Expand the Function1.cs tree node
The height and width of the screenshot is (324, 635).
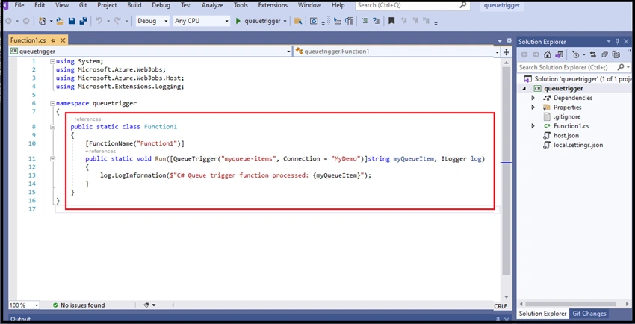point(533,126)
